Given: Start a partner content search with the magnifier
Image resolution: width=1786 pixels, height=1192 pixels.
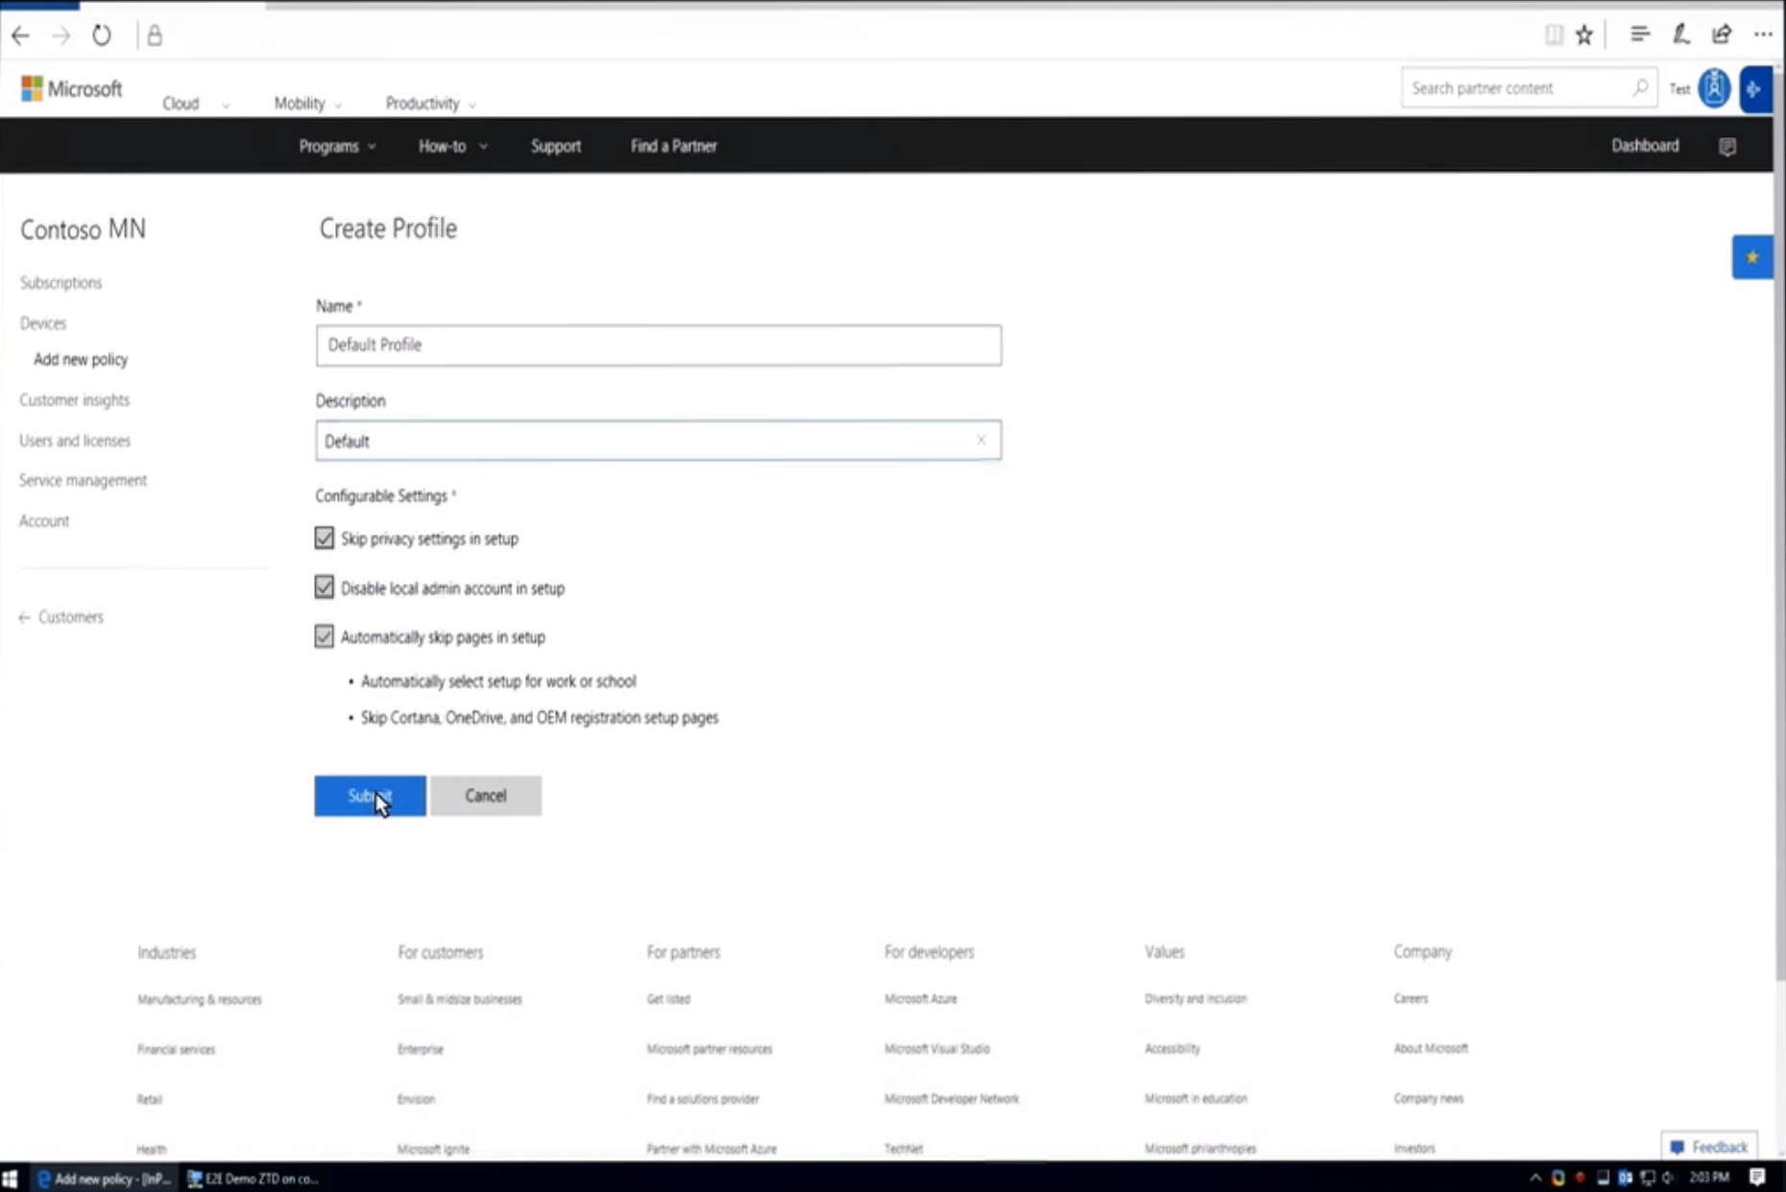Looking at the screenshot, I should 1640,87.
